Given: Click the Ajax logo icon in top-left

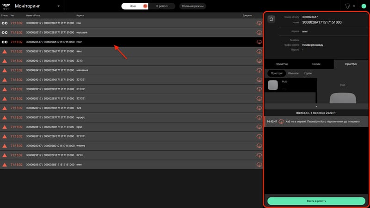Looking at the screenshot, I should point(6,6).
